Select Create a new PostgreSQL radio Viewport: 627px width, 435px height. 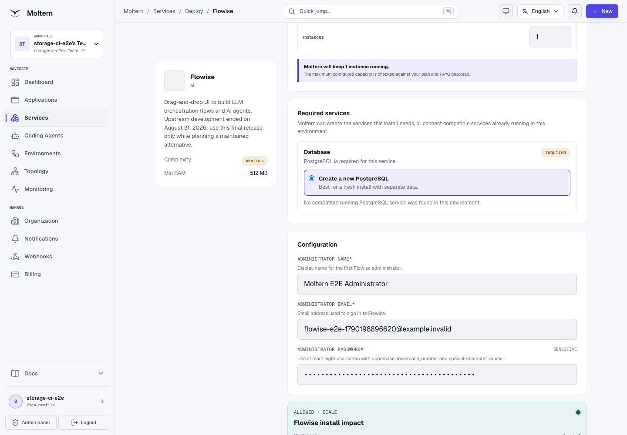(x=312, y=178)
